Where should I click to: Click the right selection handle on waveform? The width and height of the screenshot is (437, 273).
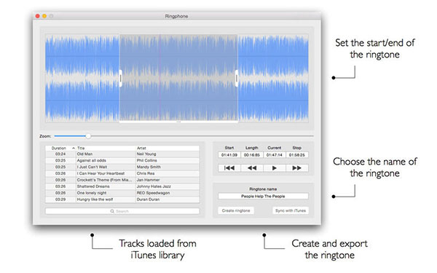click(x=237, y=79)
